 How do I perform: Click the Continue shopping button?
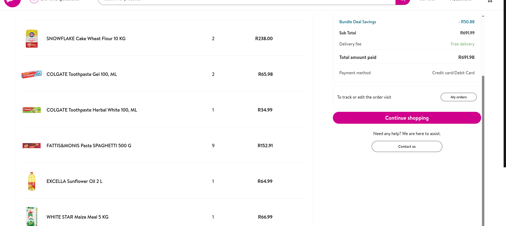[407, 118]
